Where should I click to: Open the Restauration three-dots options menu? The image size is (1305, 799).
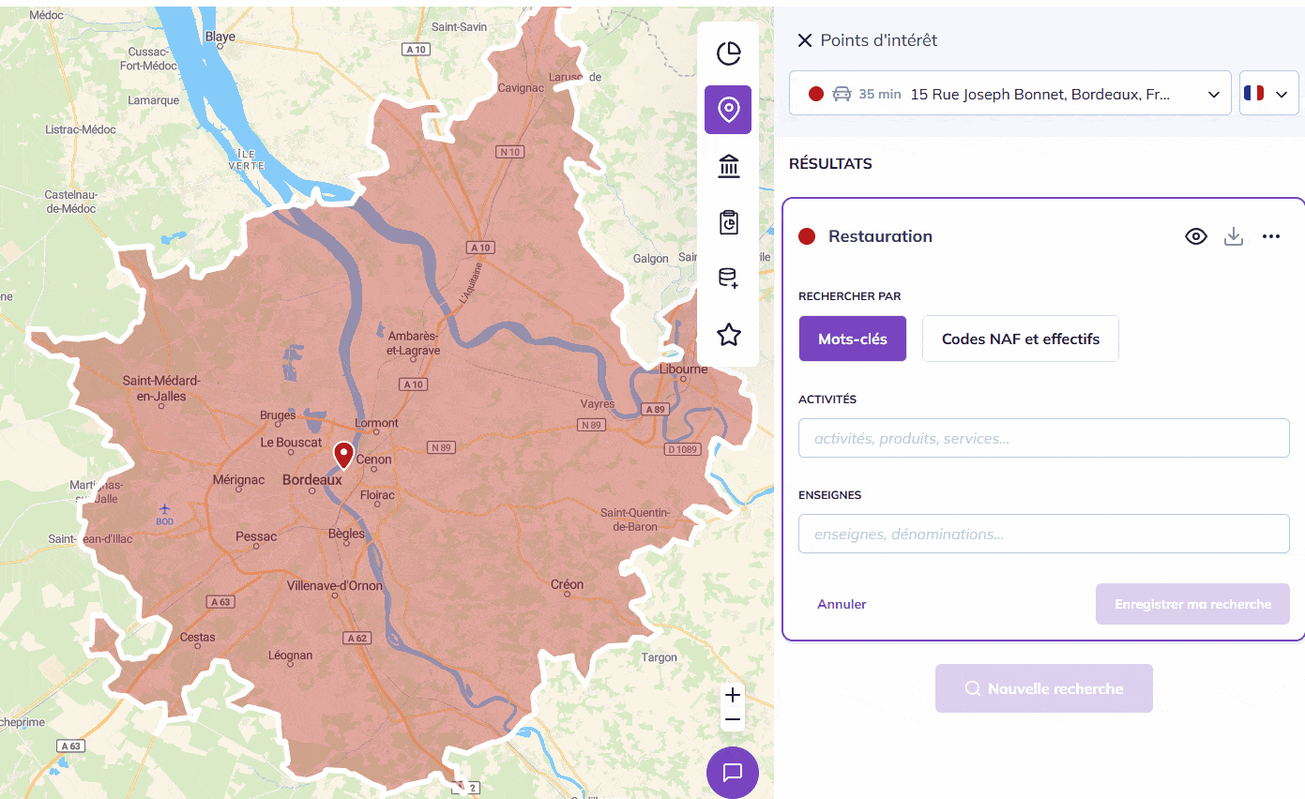point(1271,236)
